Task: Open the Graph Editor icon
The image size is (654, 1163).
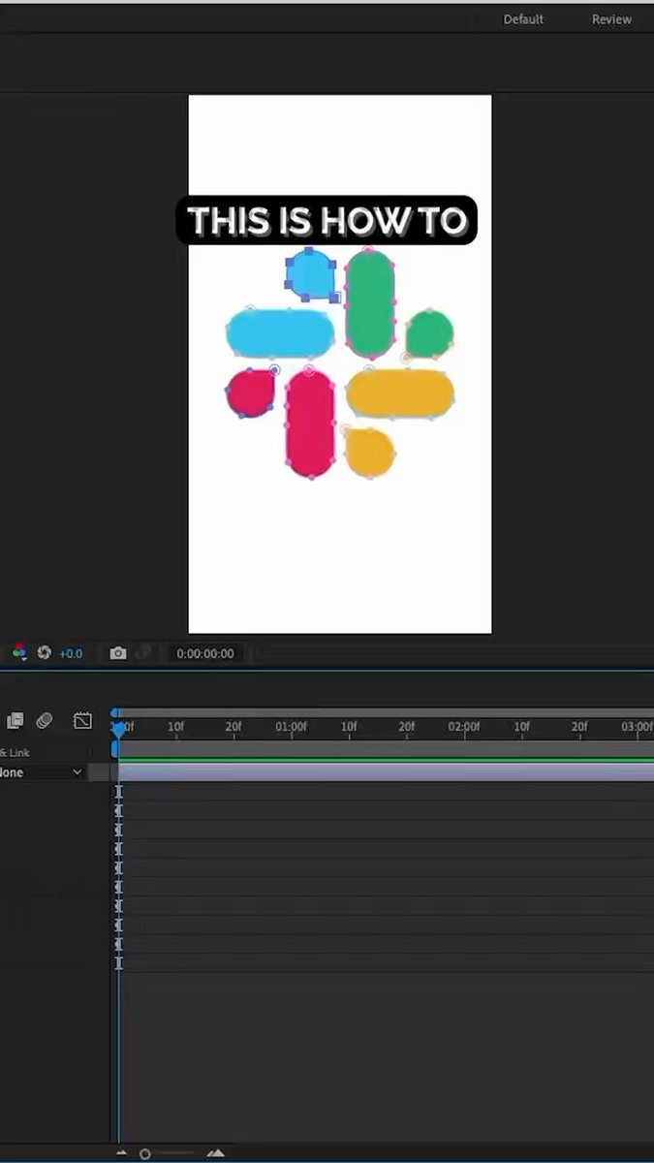Action: [82, 721]
